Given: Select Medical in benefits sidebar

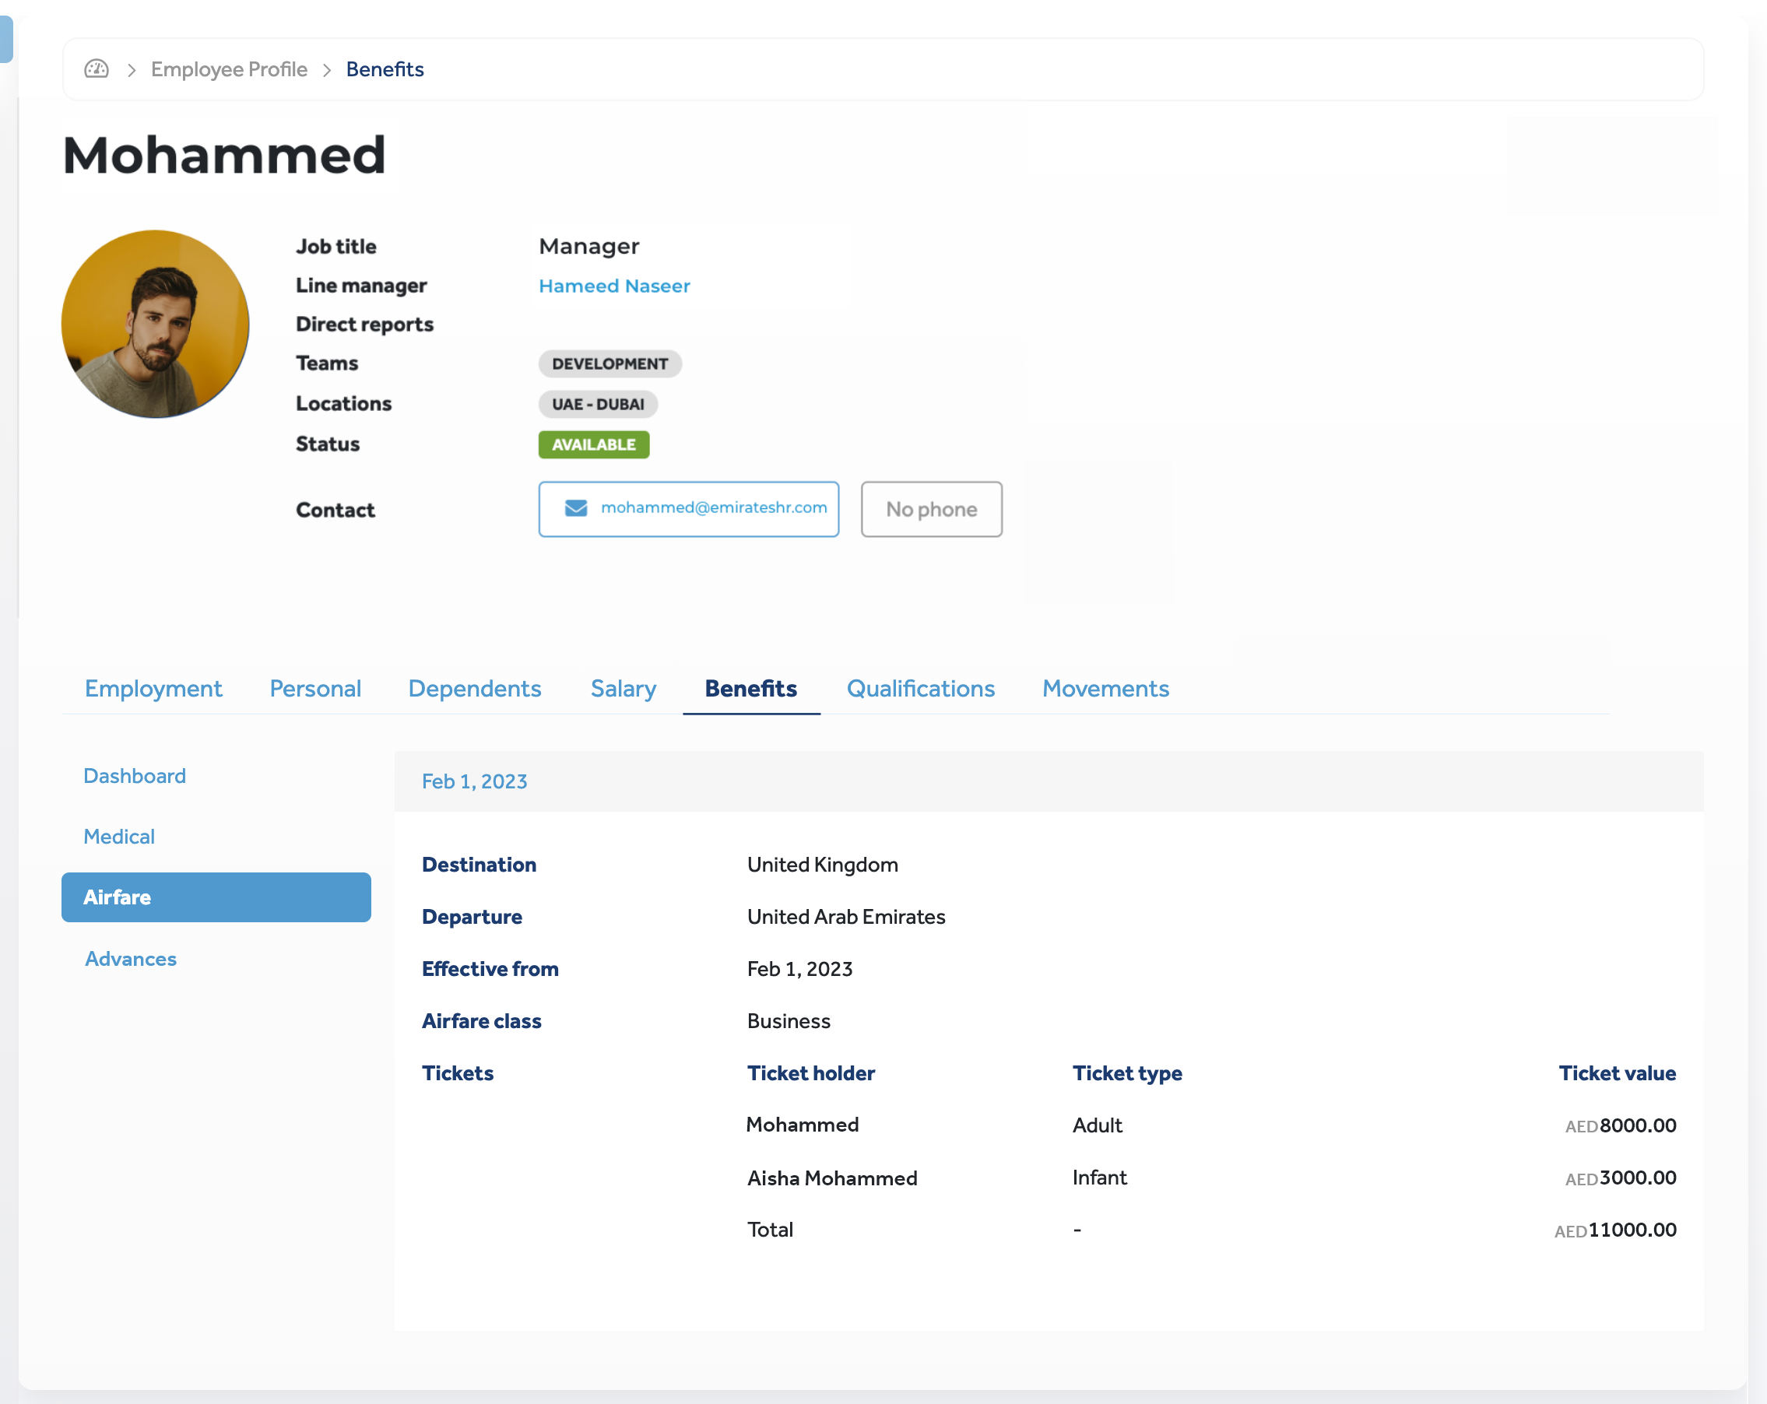Looking at the screenshot, I should tap(119, 836).
